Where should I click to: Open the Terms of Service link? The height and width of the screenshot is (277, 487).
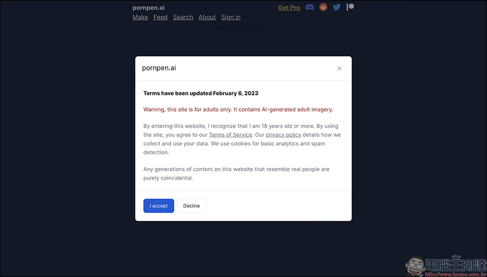[230, 135]
